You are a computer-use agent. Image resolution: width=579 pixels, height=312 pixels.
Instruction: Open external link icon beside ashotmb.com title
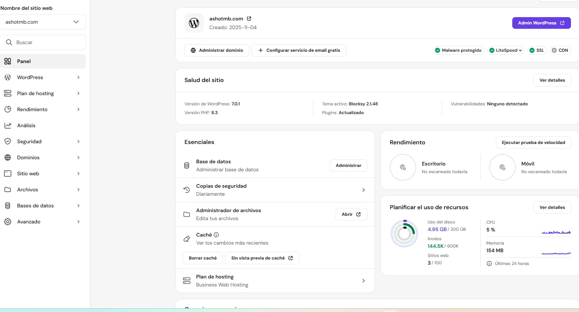click(249, 19)
